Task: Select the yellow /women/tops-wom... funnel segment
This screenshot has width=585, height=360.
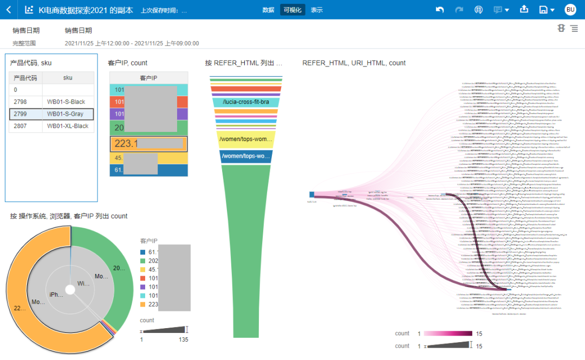Action: (246, 139)
